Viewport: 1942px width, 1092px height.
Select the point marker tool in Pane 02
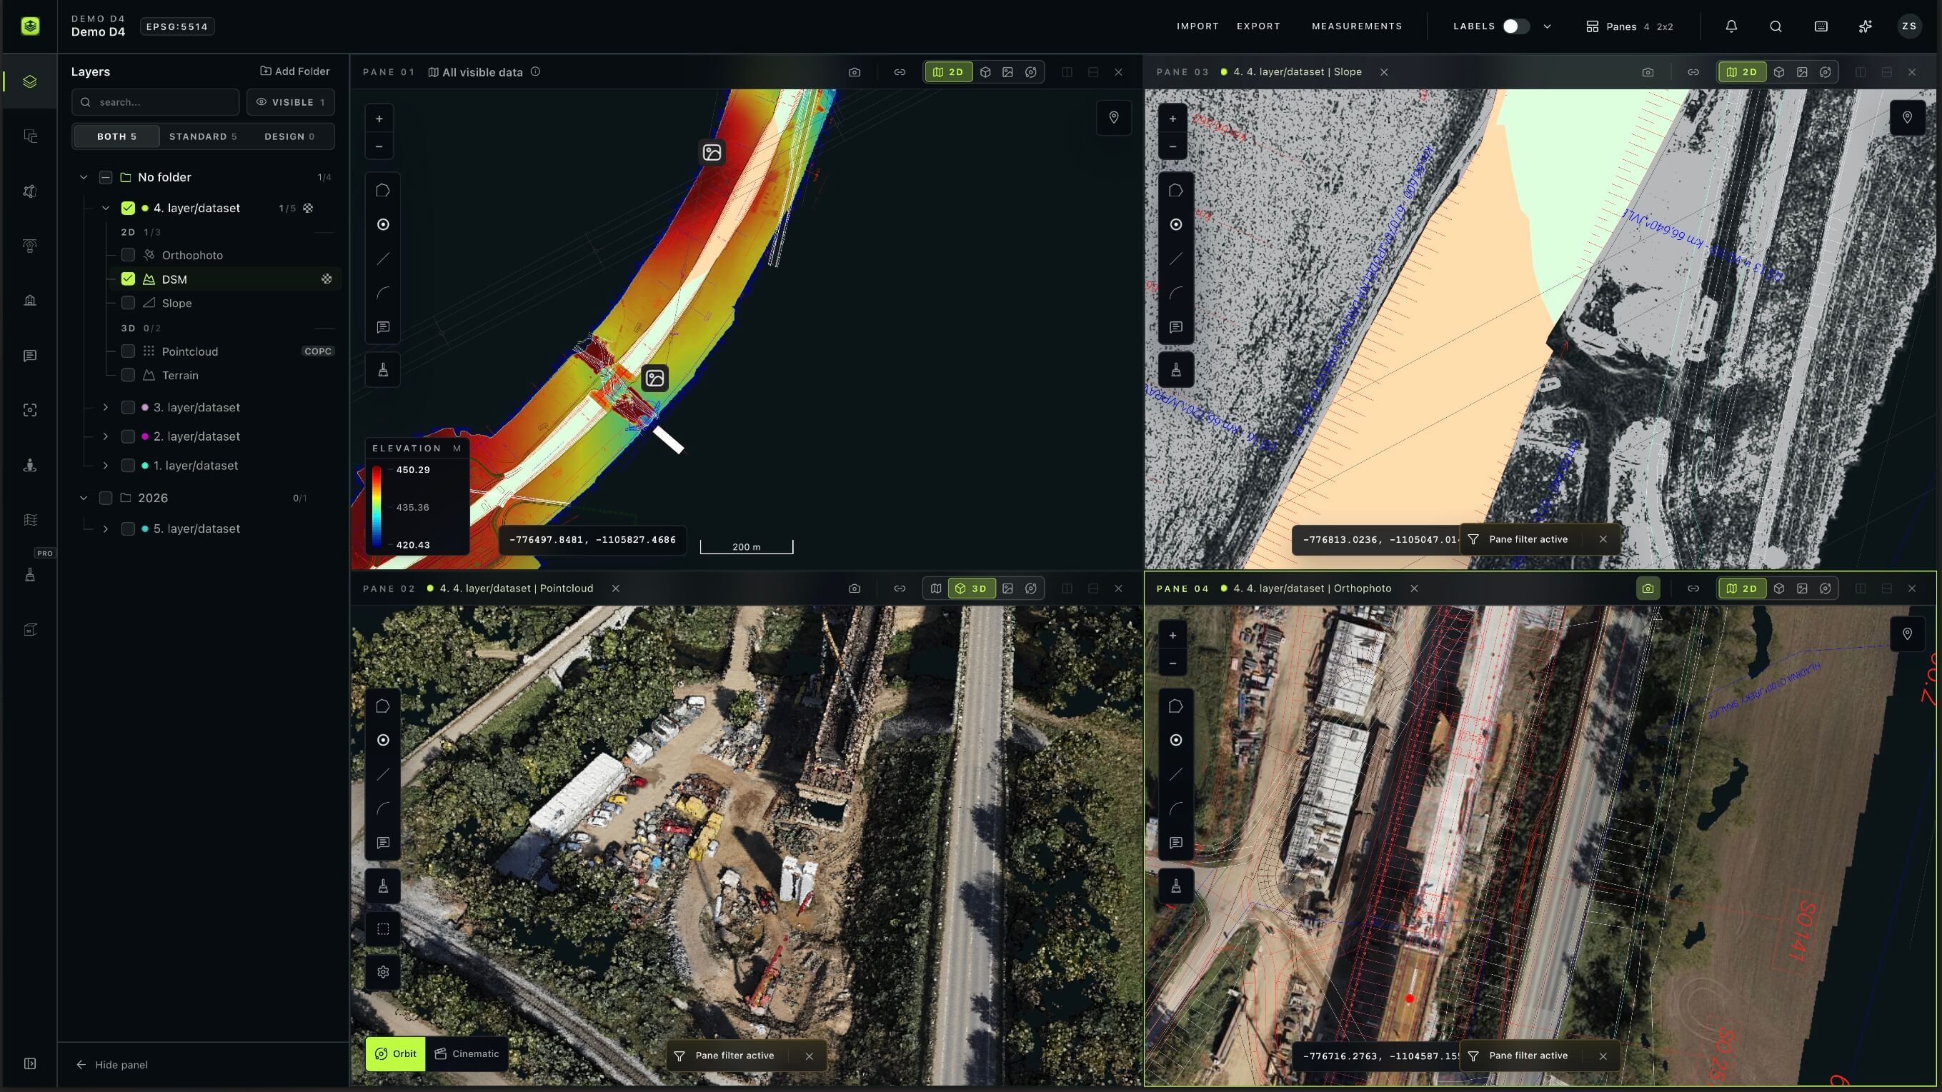tap(383, 740)
